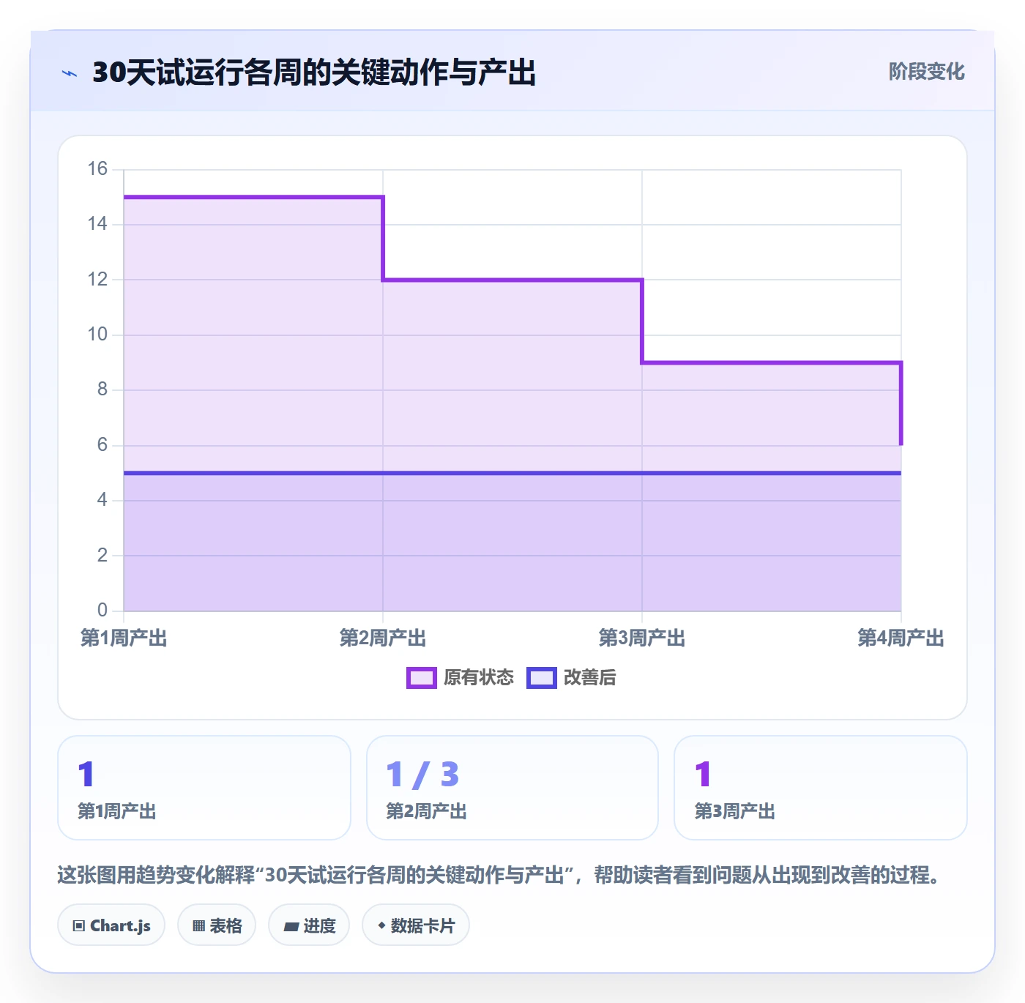Click the chart title 30天试运行各周的关键动作与产出

pos(314,72)
